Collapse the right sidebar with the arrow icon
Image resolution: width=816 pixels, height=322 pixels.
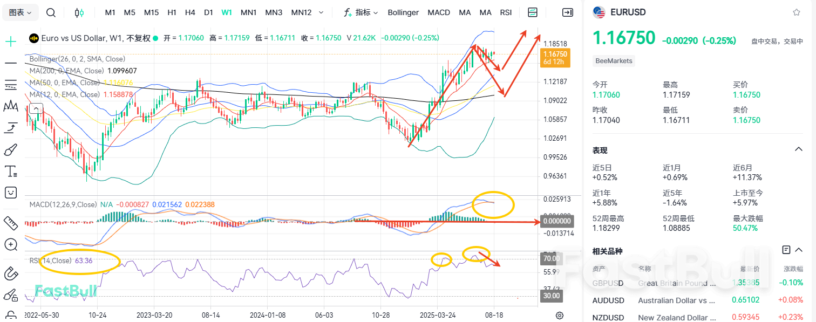pyautogui.click(x=567, y=12)
